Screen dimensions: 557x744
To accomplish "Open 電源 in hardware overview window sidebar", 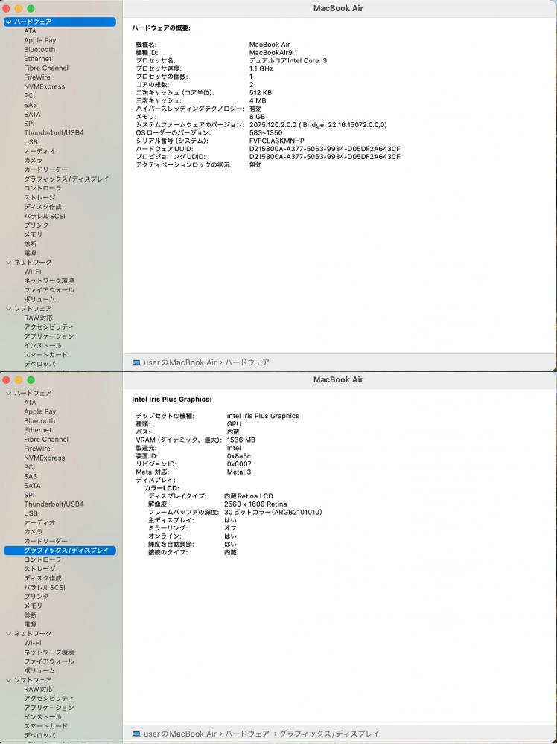I will (30, 253).
